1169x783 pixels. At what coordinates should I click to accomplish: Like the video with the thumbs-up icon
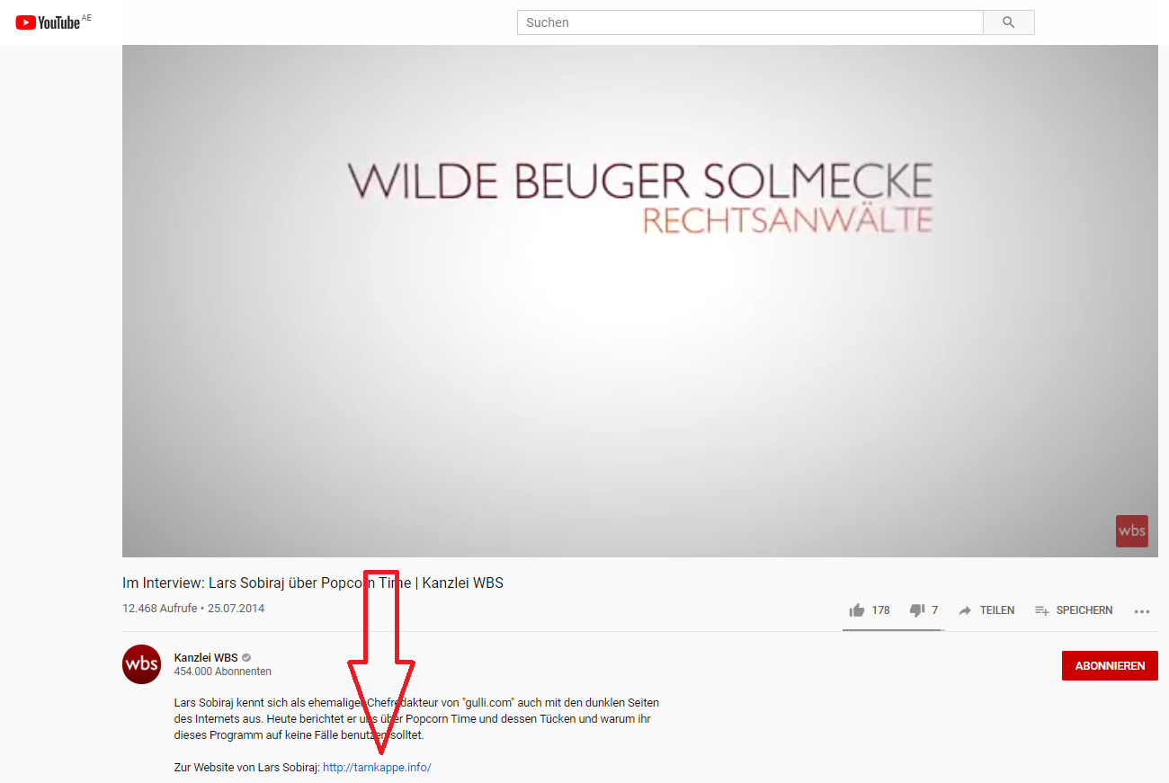pos(857,610)
